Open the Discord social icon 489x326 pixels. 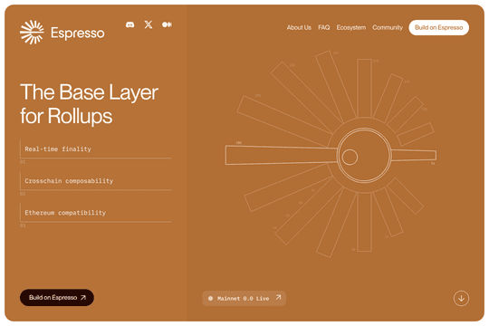point(130,24)
